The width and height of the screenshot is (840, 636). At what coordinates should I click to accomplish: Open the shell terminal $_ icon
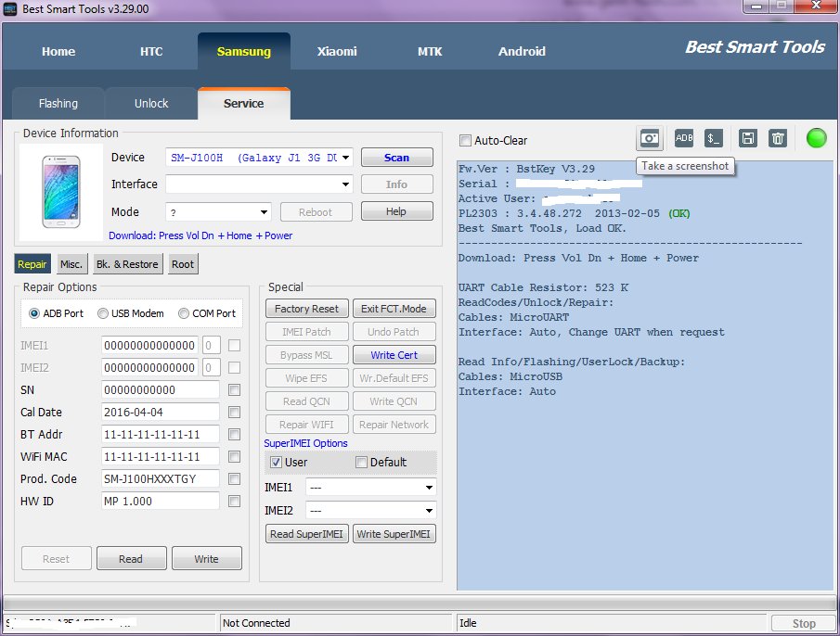[713, 138]
